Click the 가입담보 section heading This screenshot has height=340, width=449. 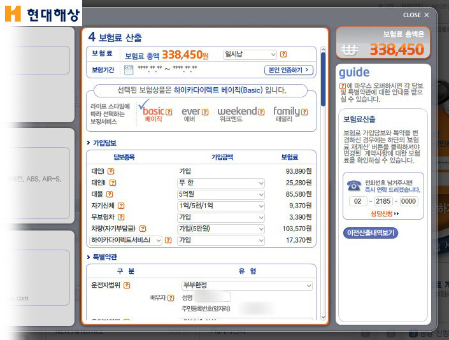(104, 143)
